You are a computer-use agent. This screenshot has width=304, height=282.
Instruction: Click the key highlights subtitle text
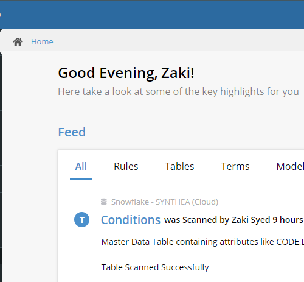[178, 91]
